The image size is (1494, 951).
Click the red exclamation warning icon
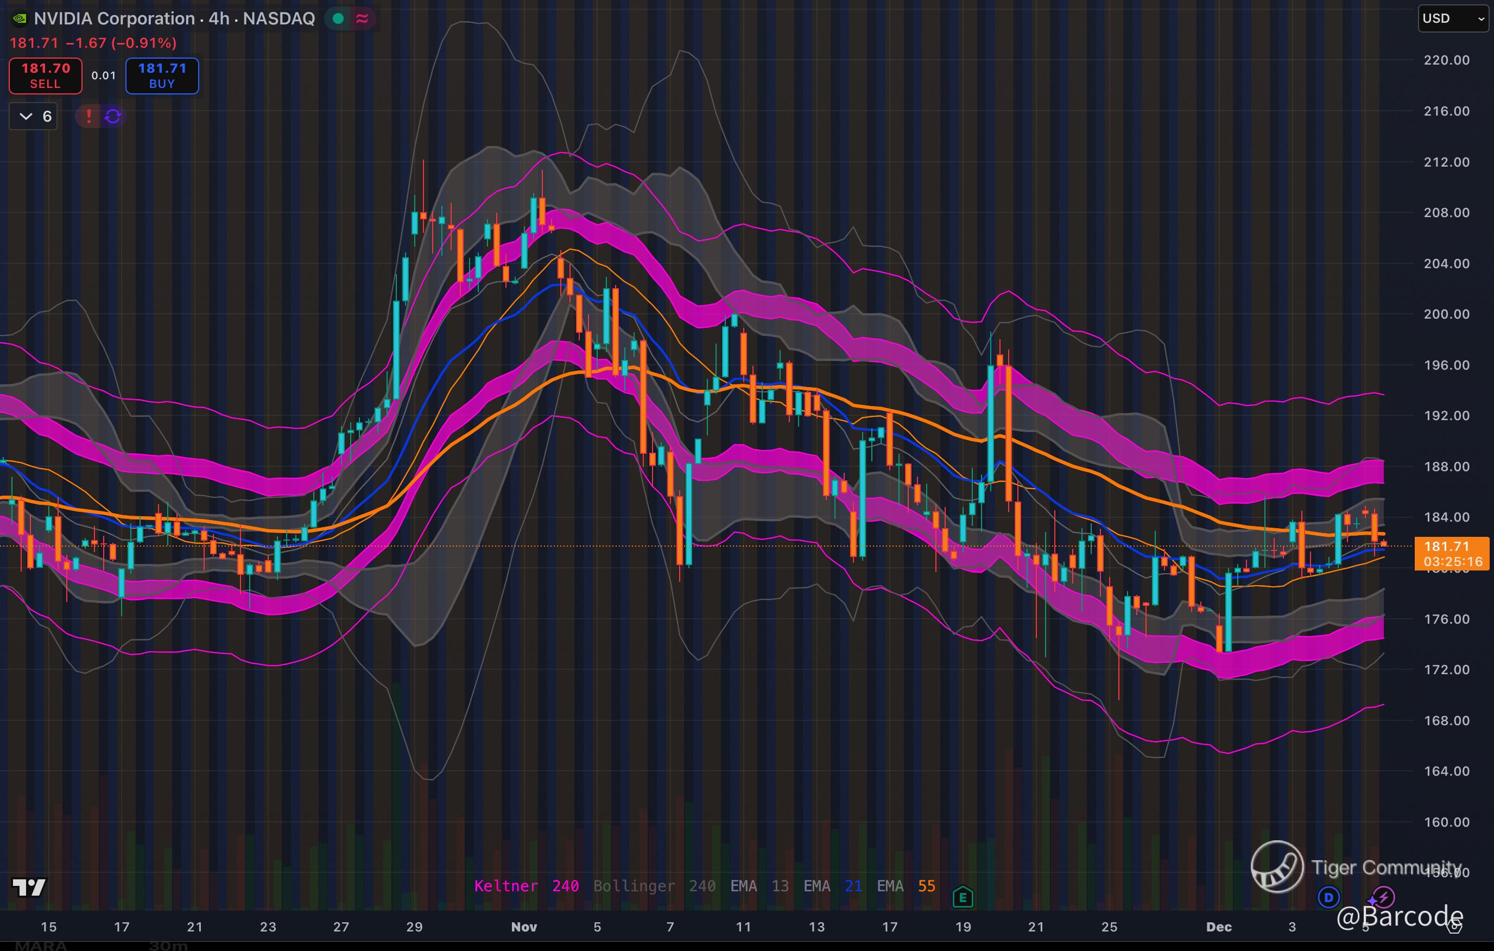click(88, 116)
